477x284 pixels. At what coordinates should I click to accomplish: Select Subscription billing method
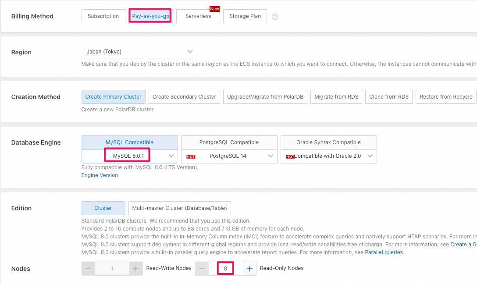(103, 16)
